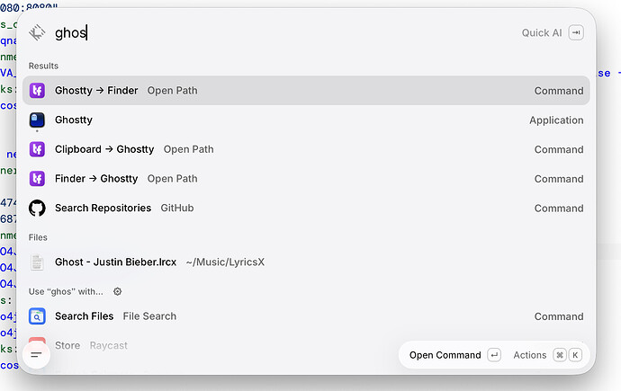621x391 pixels.
Task: Select Ghost - Justin Bieber.lrcx file result
Action: pyautogui.click(x=306, y=262)
